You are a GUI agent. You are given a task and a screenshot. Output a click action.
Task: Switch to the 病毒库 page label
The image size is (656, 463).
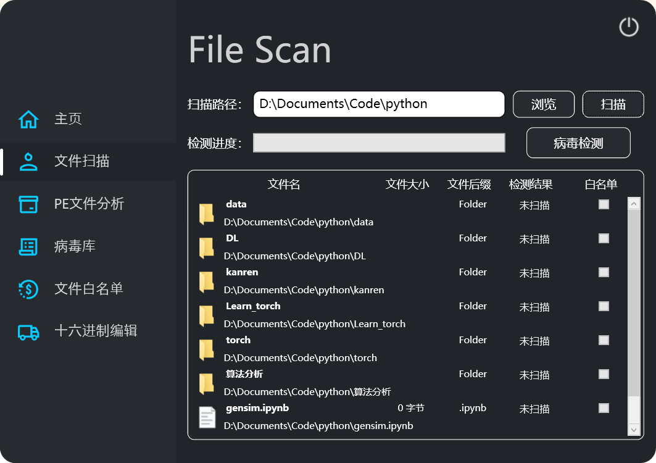pyautogui.click(x=75, y=246)
